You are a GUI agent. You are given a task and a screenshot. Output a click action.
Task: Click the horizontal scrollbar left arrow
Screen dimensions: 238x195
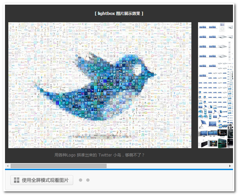click(8, 166)
